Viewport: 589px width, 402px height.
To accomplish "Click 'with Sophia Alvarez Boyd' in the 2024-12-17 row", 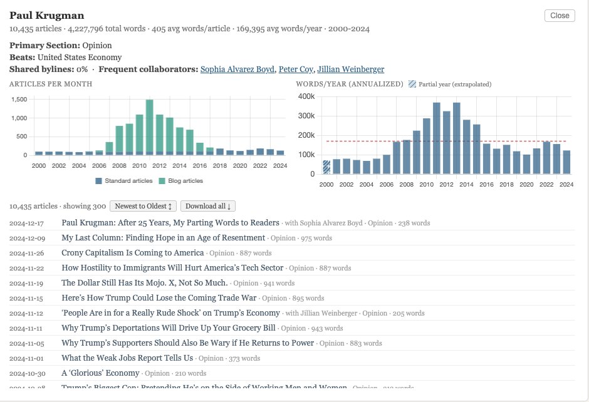I will 323,223.
